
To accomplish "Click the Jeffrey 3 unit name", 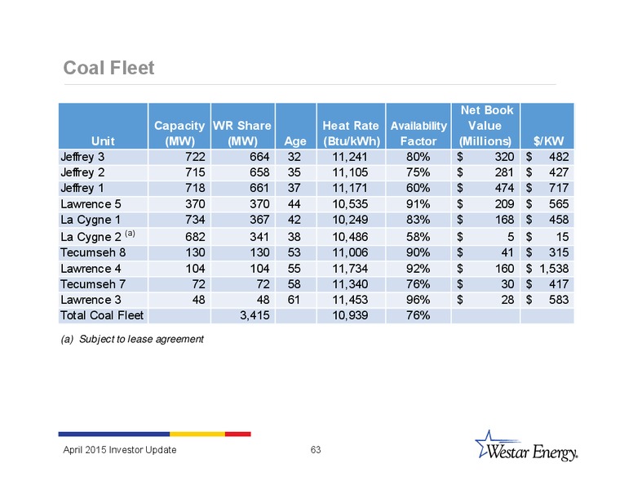I will (82, 157).
